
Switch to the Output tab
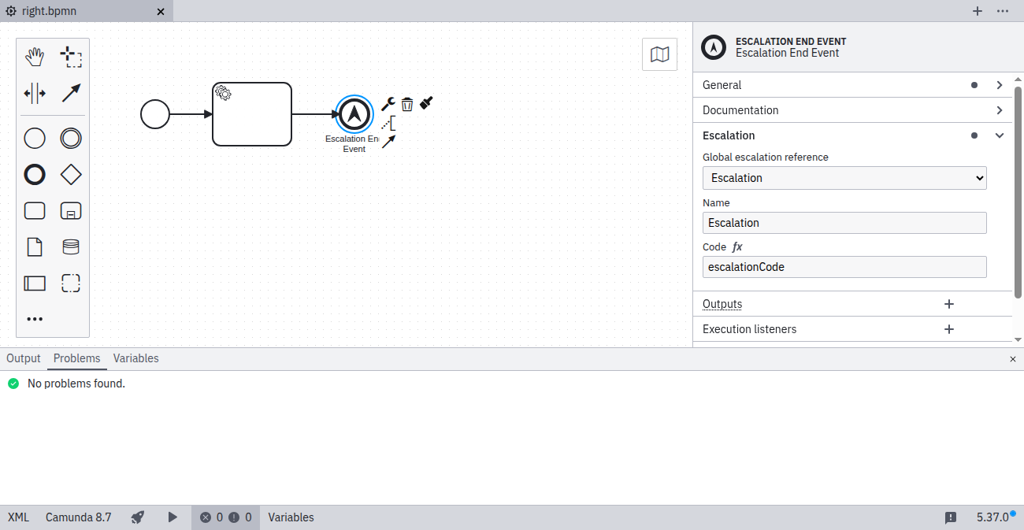(x=23, y=358)
